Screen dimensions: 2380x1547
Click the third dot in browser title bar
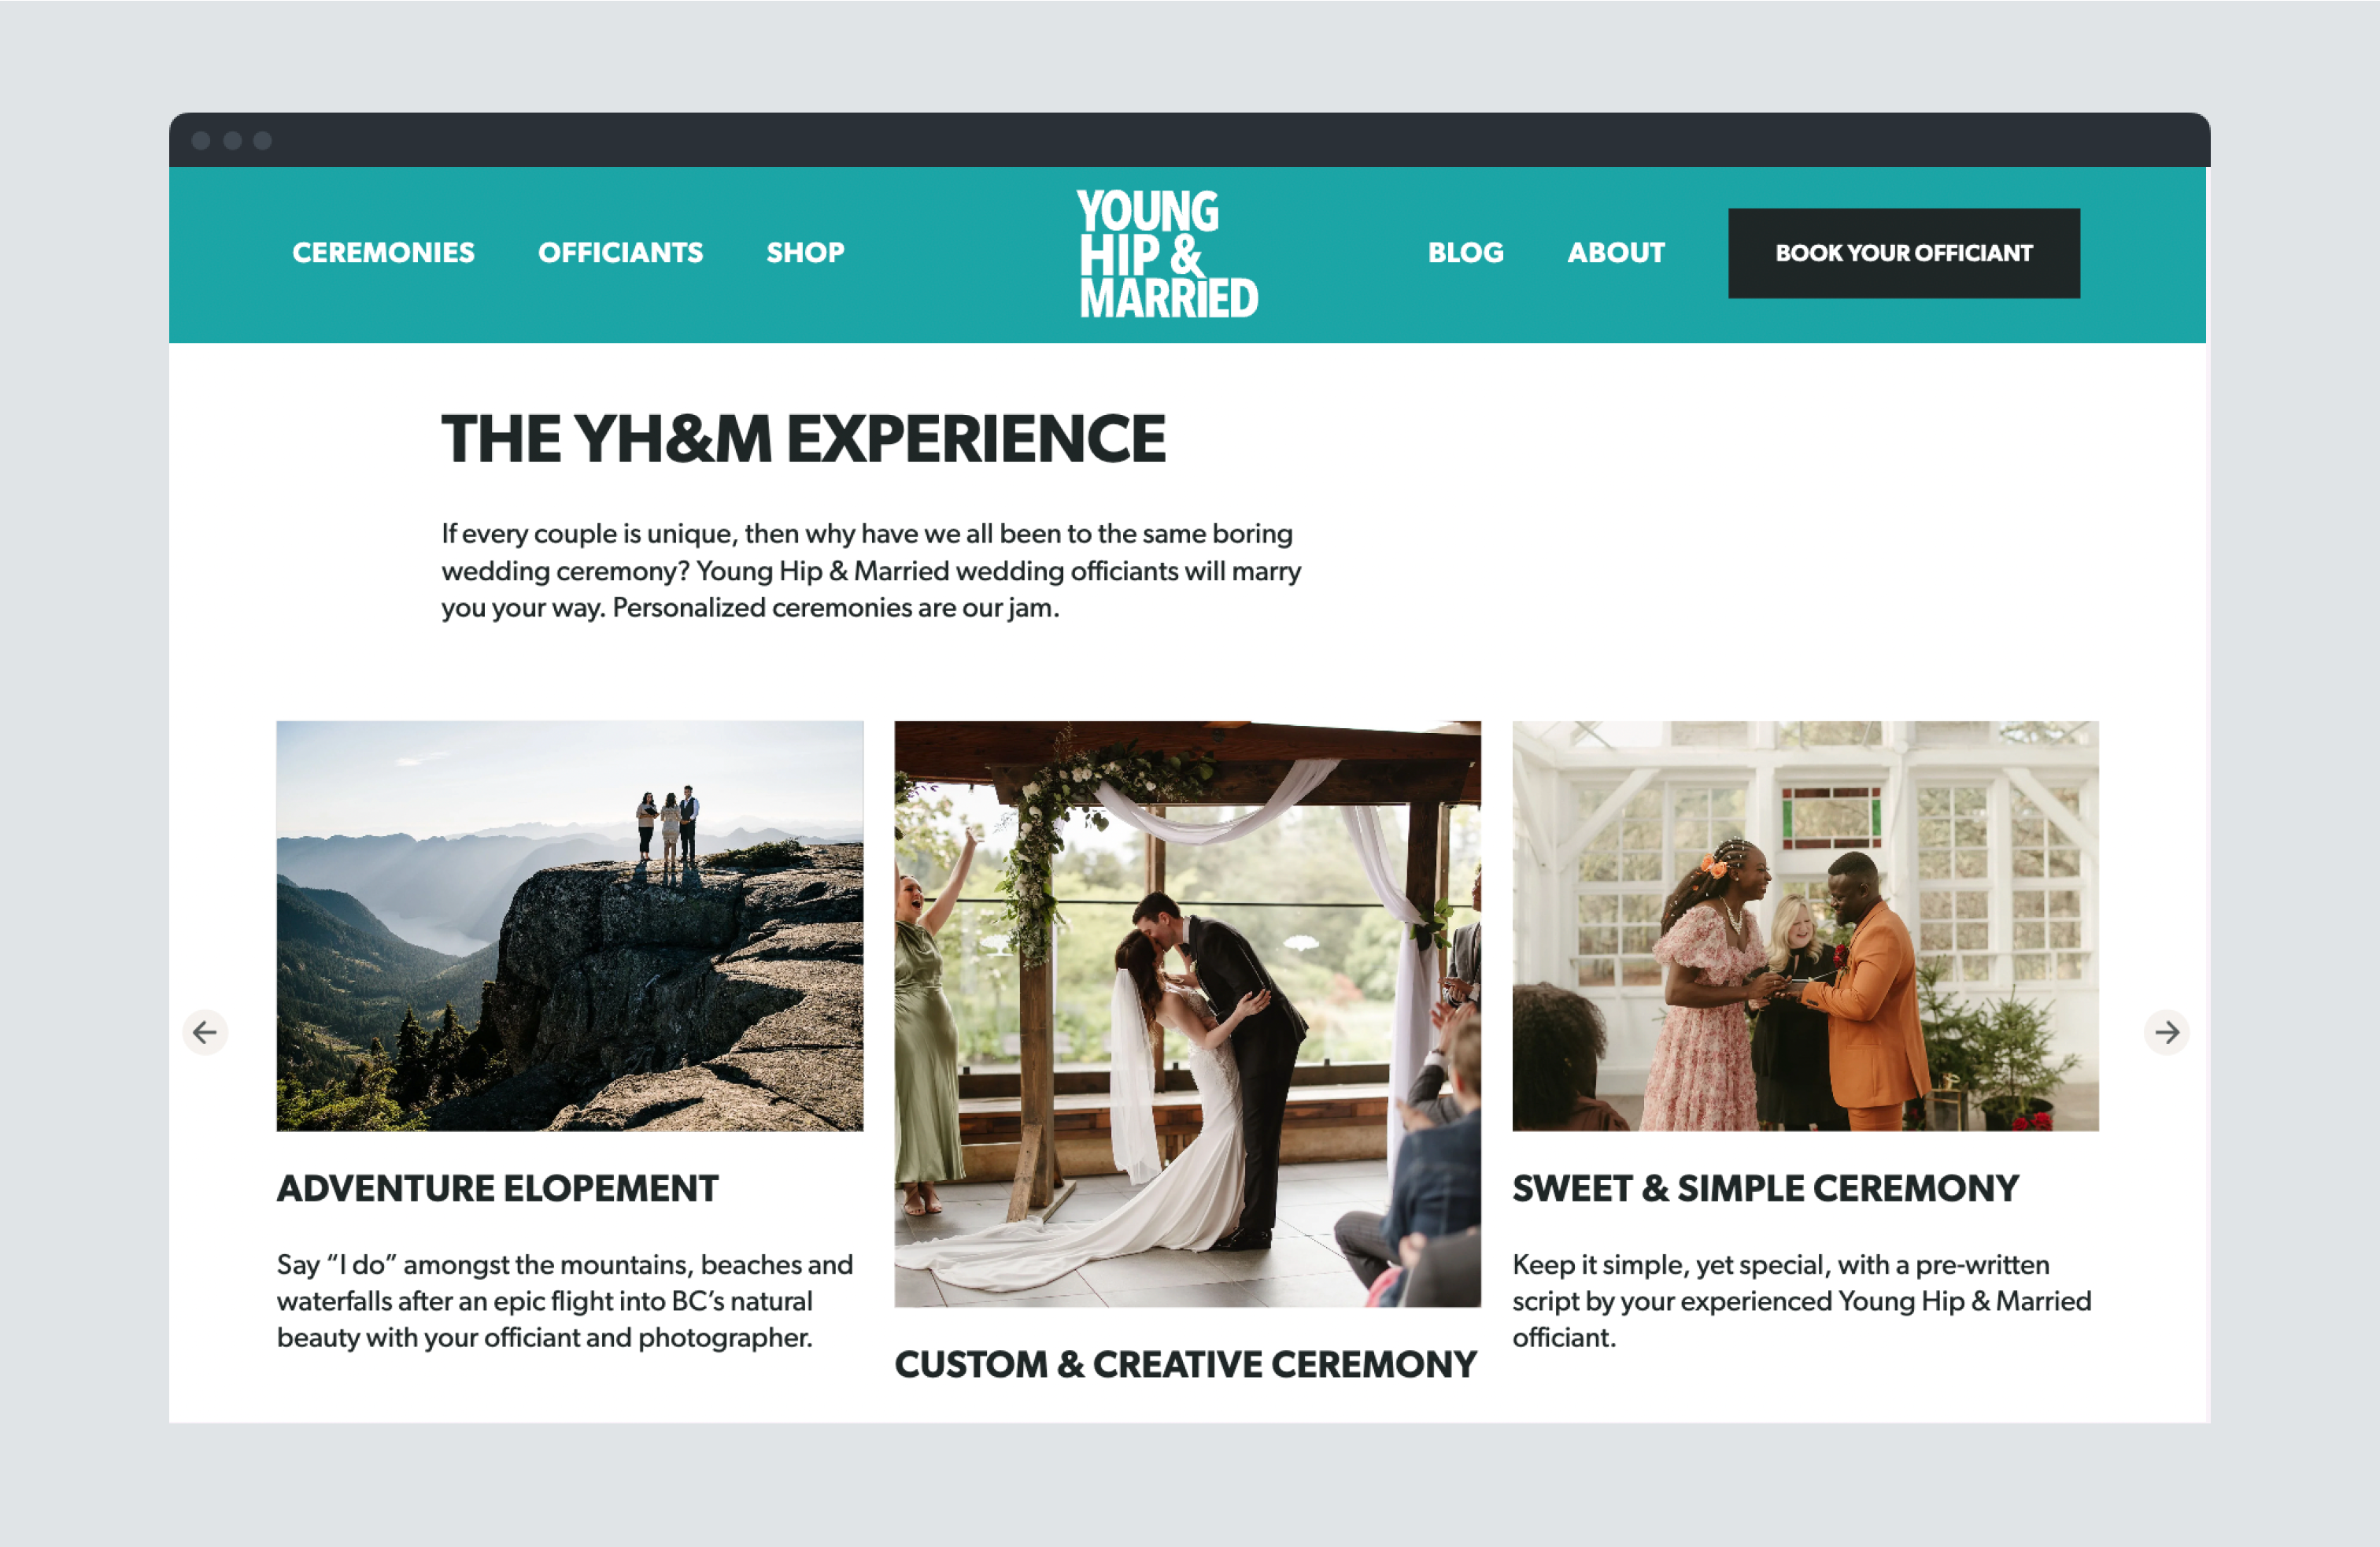[x=263, y=140]
